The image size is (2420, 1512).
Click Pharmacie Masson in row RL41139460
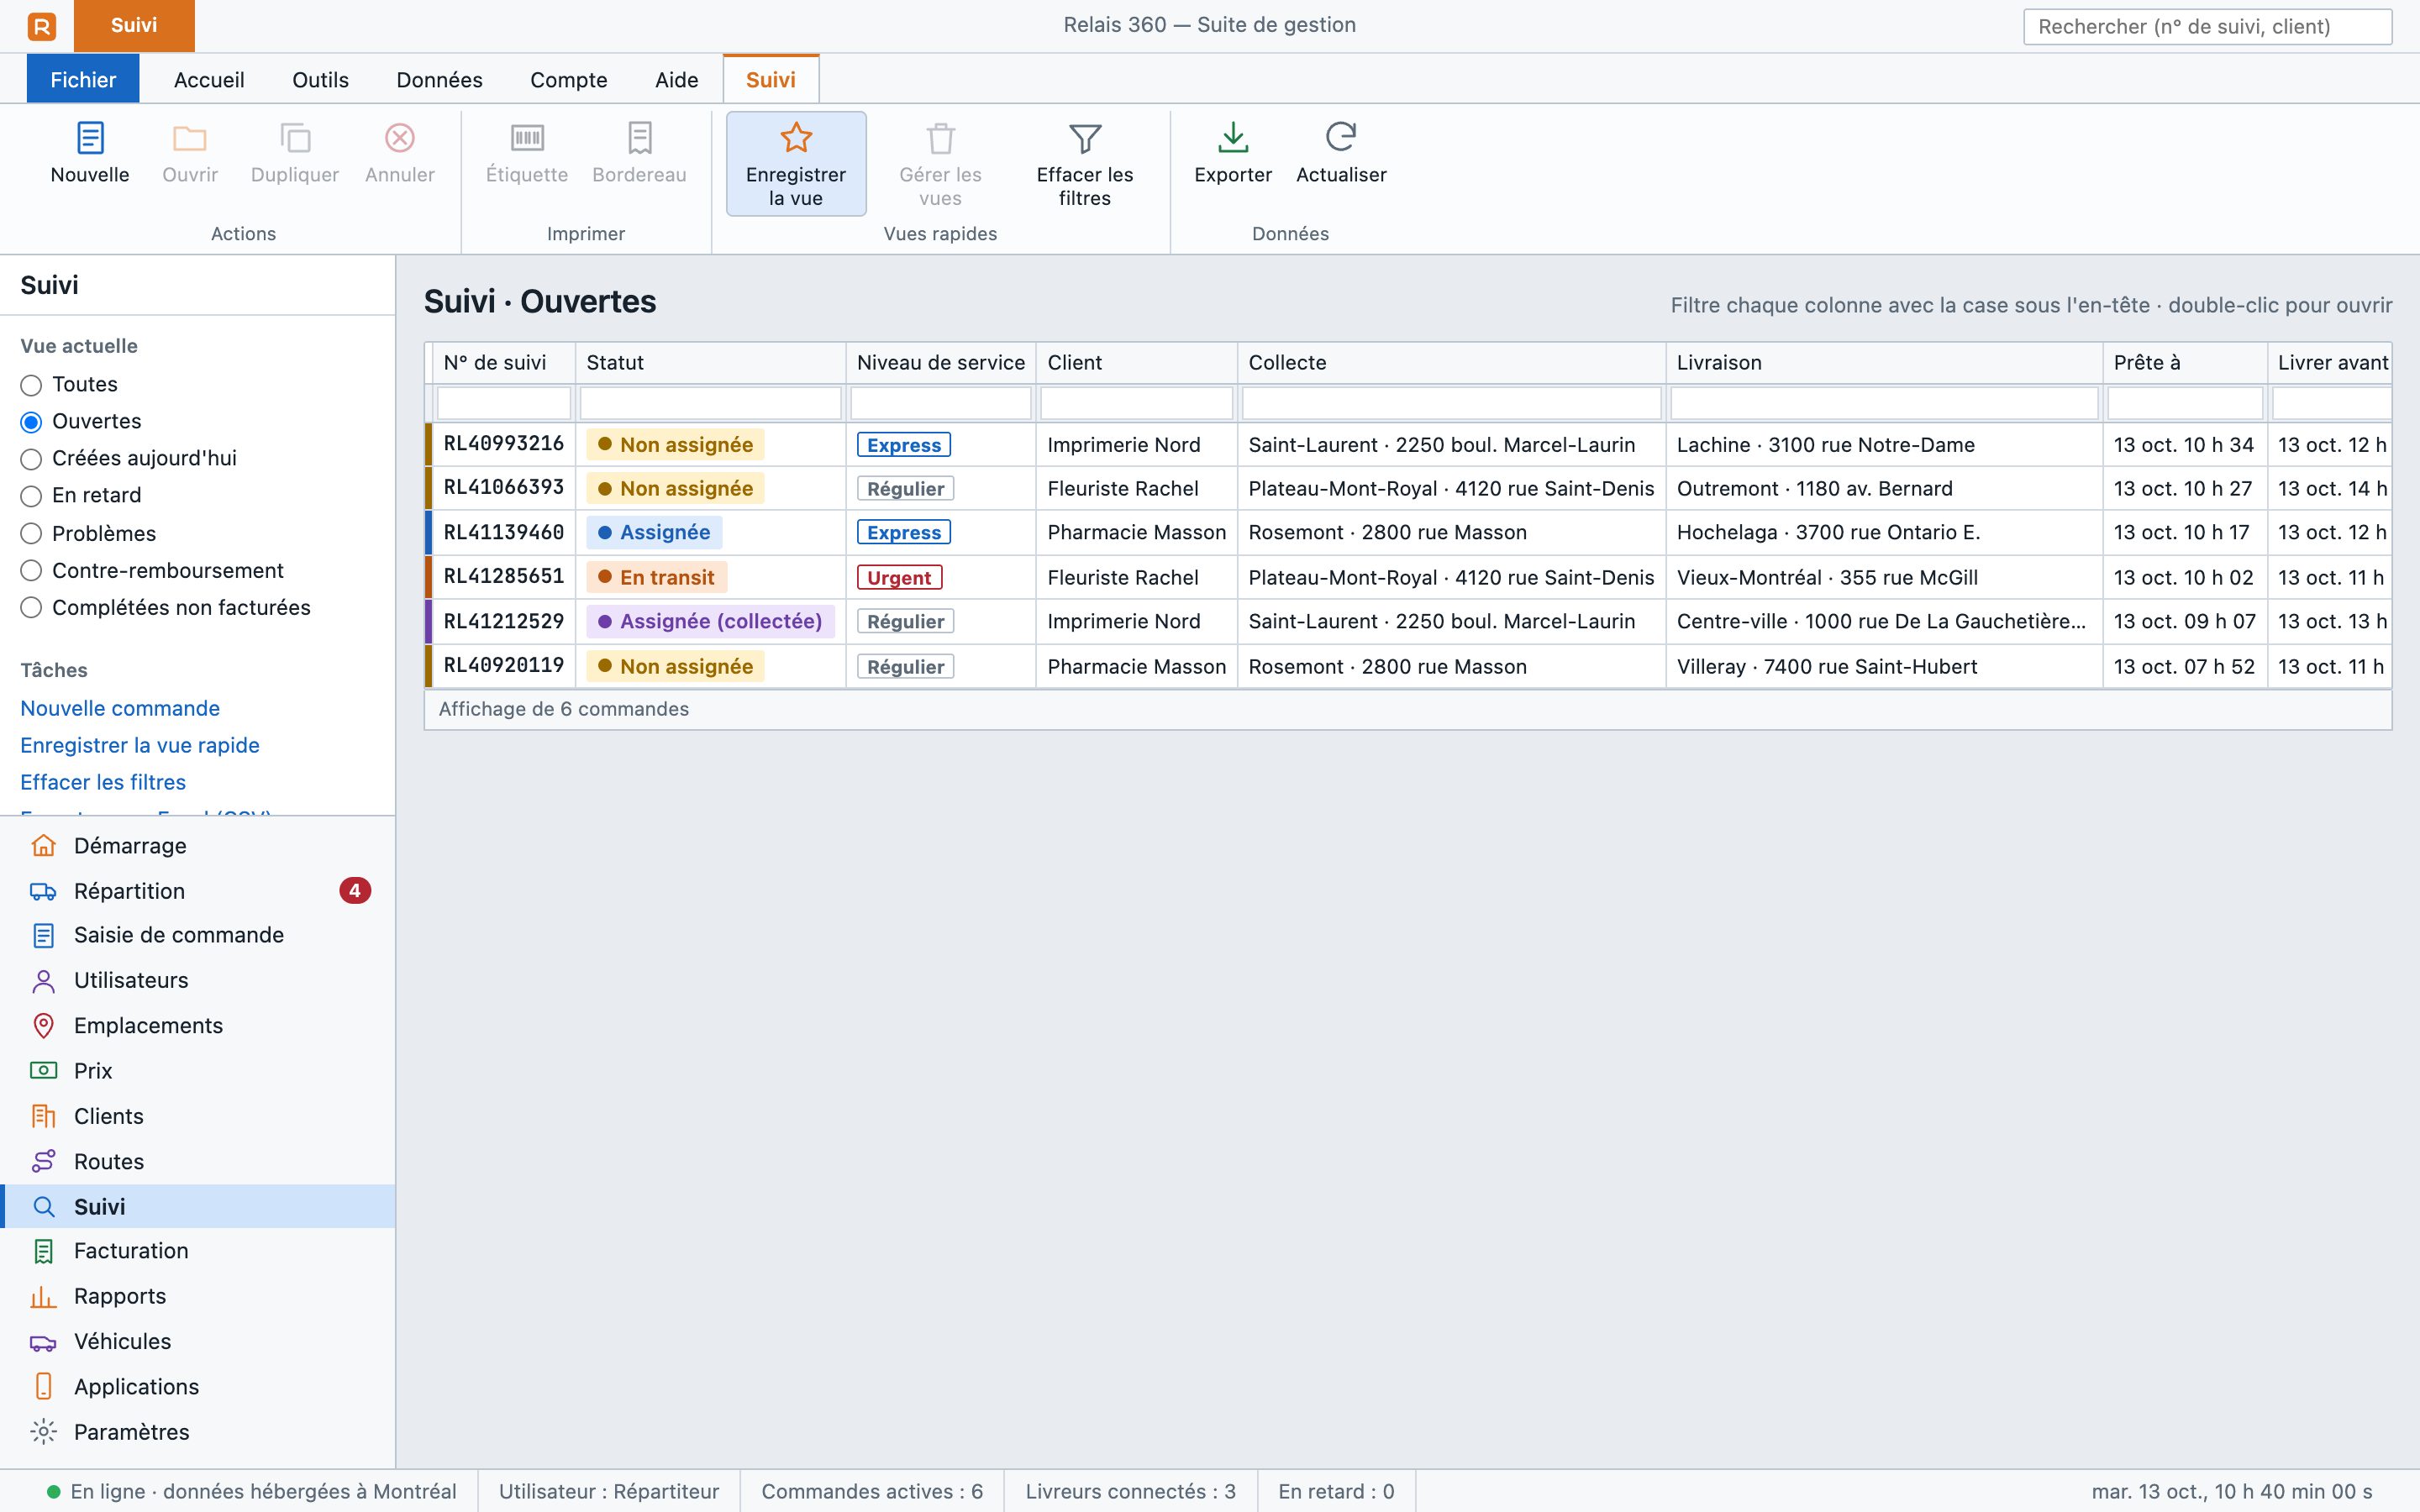tap(1137, 533)
